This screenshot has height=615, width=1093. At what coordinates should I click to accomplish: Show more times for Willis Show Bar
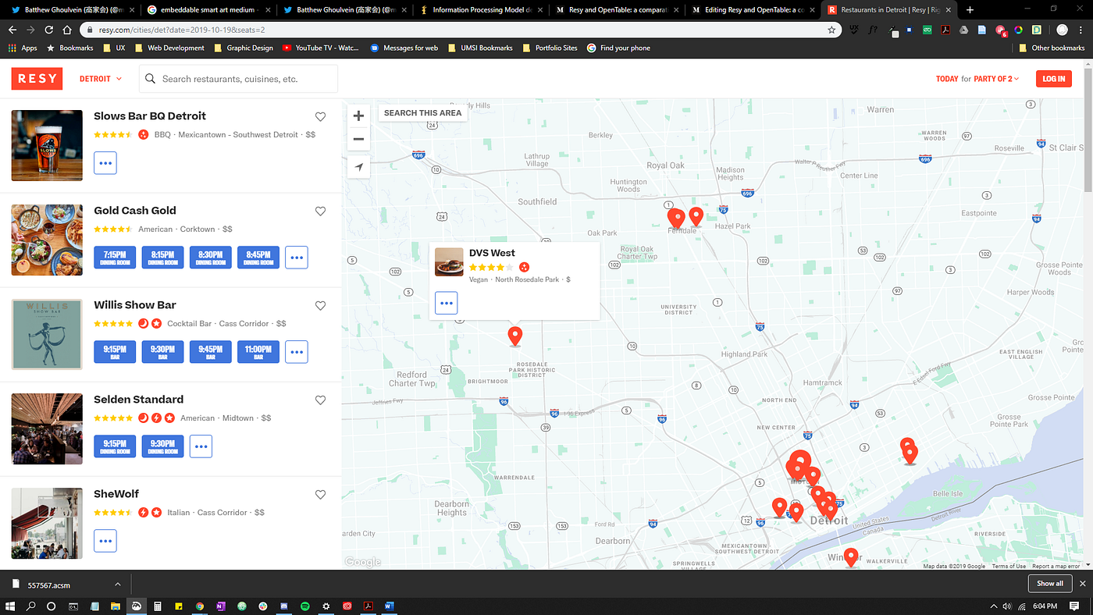click(297, 352)
